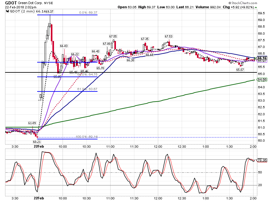Click the 66.83 price label
This screenshot has height=201, width=270.
pyautogui.click(x=64, y=46)
